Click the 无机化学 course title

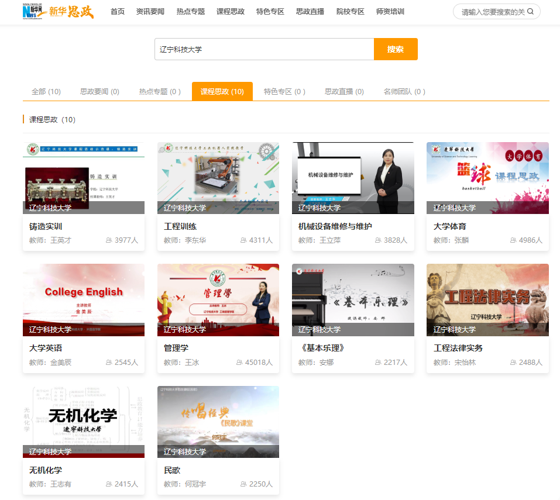click(46, 470)
